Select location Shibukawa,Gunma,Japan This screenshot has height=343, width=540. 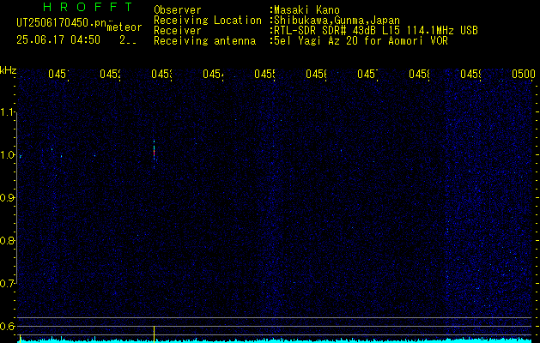pyautogui.click(x=337, y=21)
